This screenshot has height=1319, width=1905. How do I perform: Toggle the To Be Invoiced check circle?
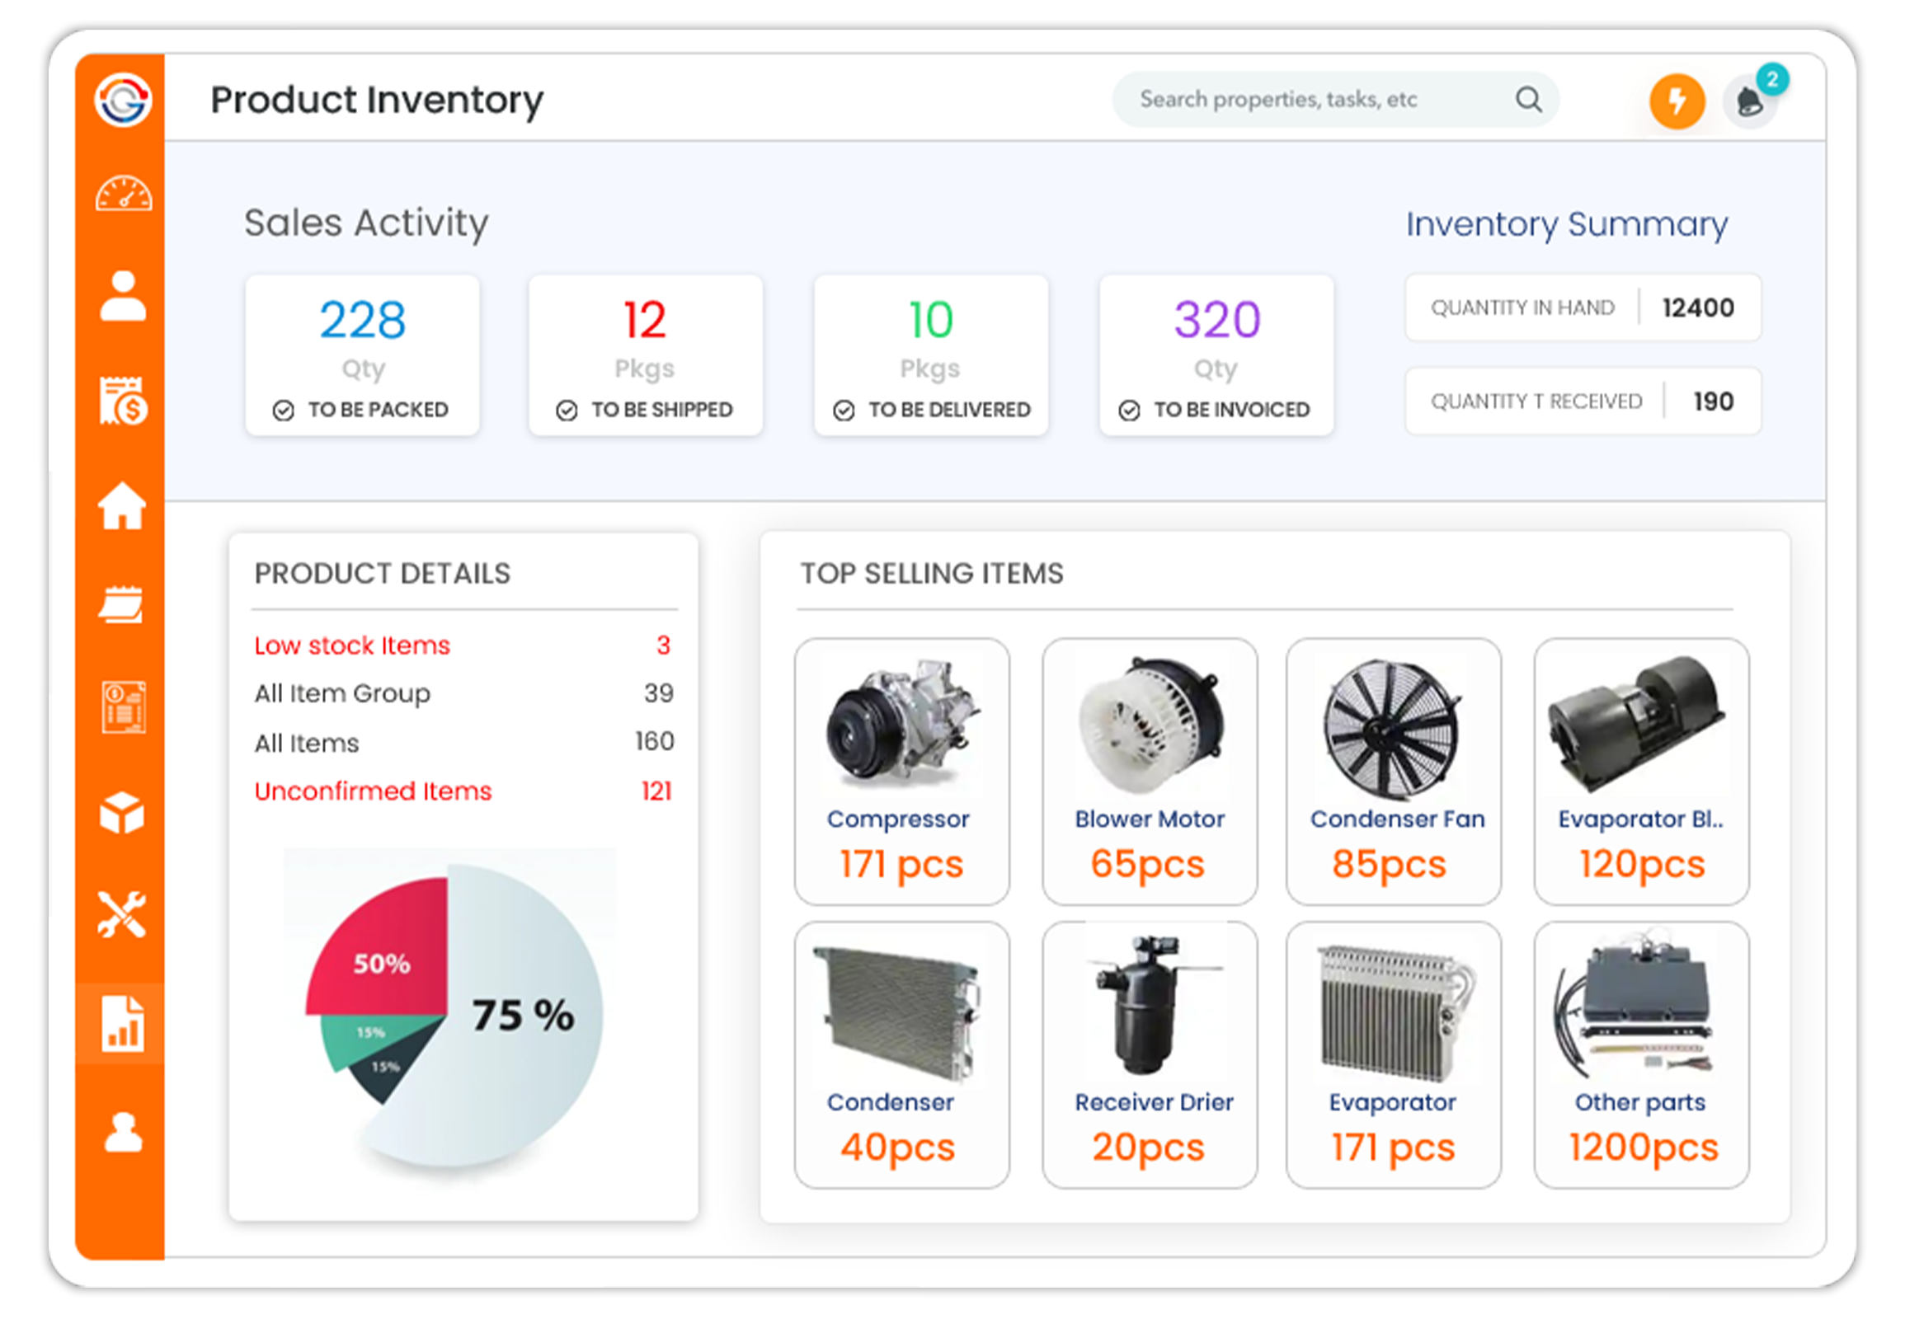coord(1130,411)
